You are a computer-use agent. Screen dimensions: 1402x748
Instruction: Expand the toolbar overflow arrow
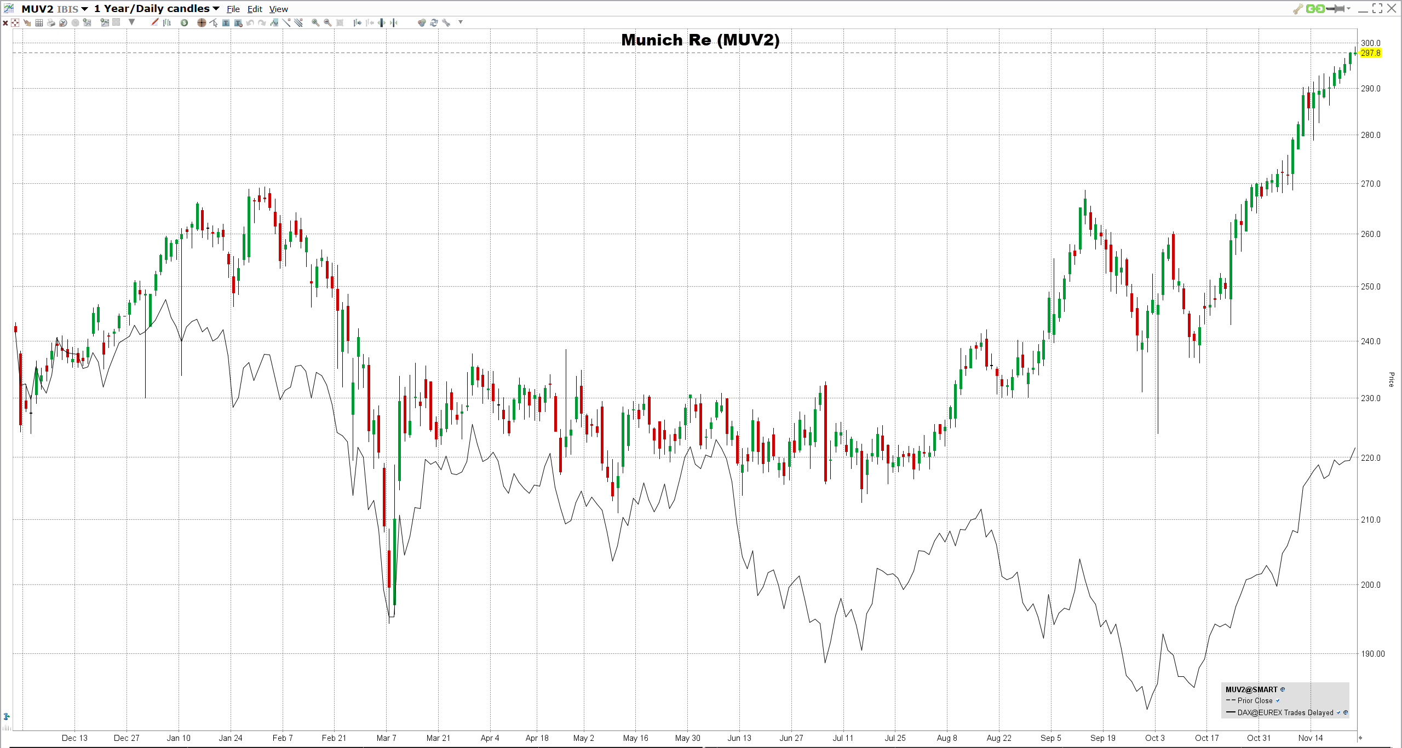pos(461,22)
